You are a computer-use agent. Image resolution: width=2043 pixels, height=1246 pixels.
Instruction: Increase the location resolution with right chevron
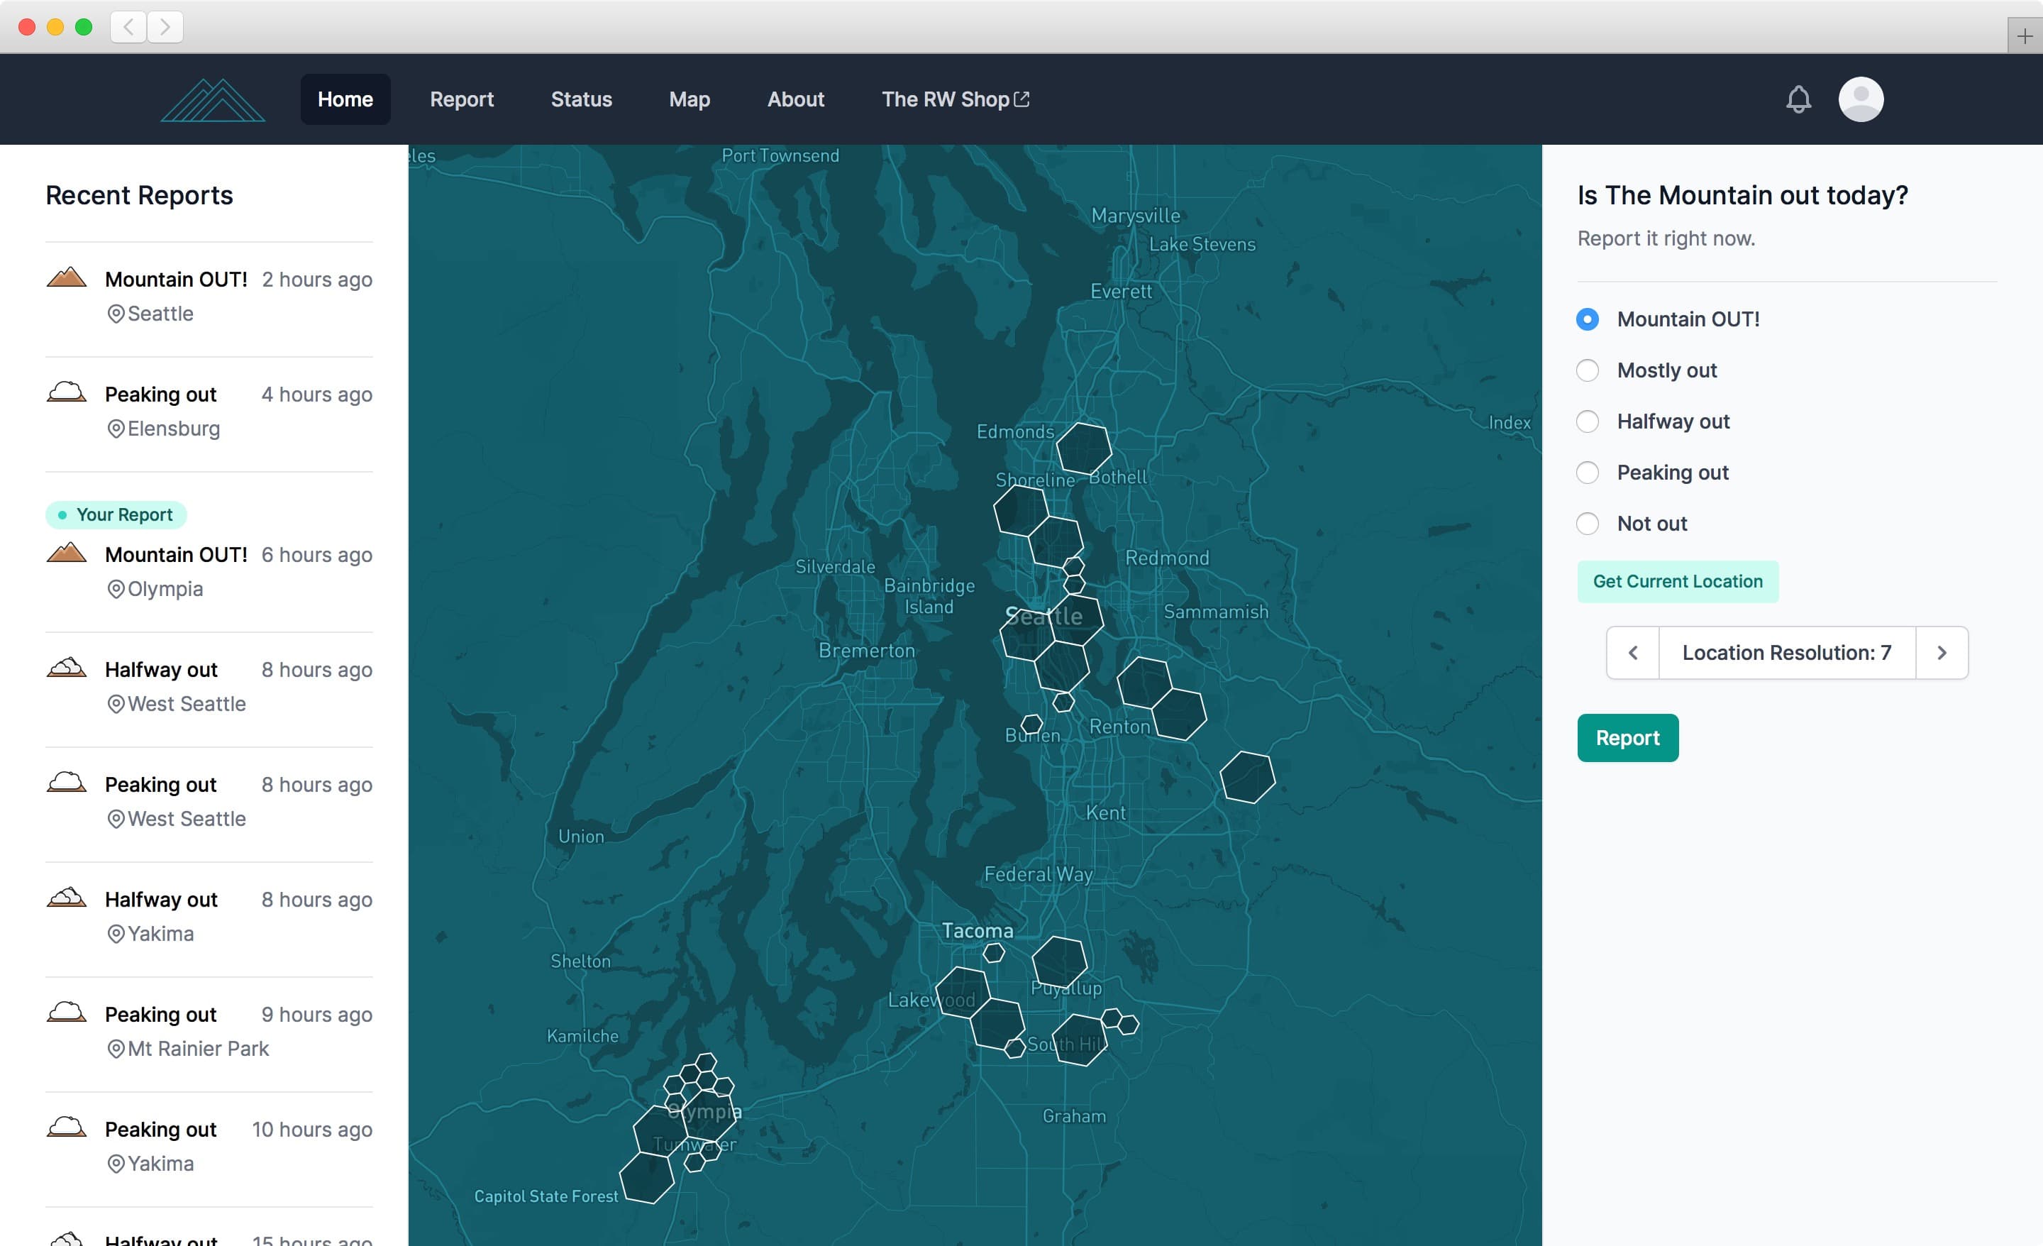point(1941,653)
